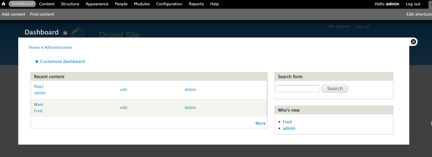This screenshot has width=432, height=157.
Task: Click the plus icon before Customize dashboard
Action: pyautogui.click(x=37, y=62)
